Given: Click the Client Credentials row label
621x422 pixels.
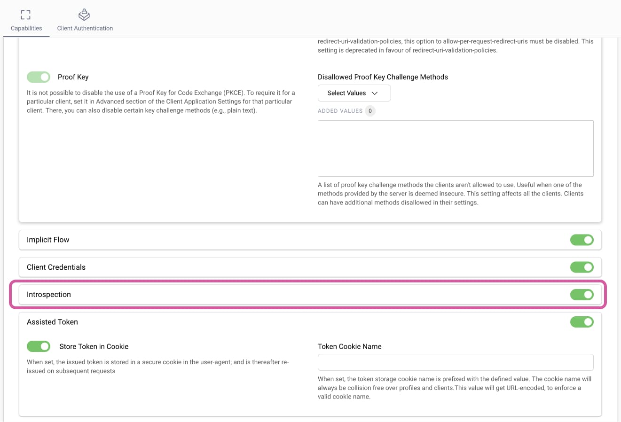Looking at the screenshot, I should [x=56, y=267].
